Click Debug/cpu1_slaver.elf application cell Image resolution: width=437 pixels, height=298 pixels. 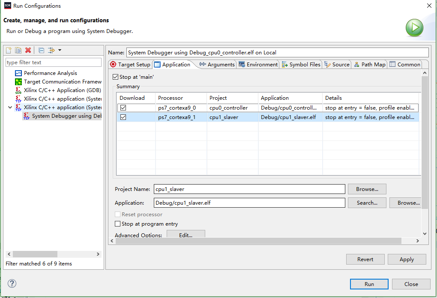[290, 117]
